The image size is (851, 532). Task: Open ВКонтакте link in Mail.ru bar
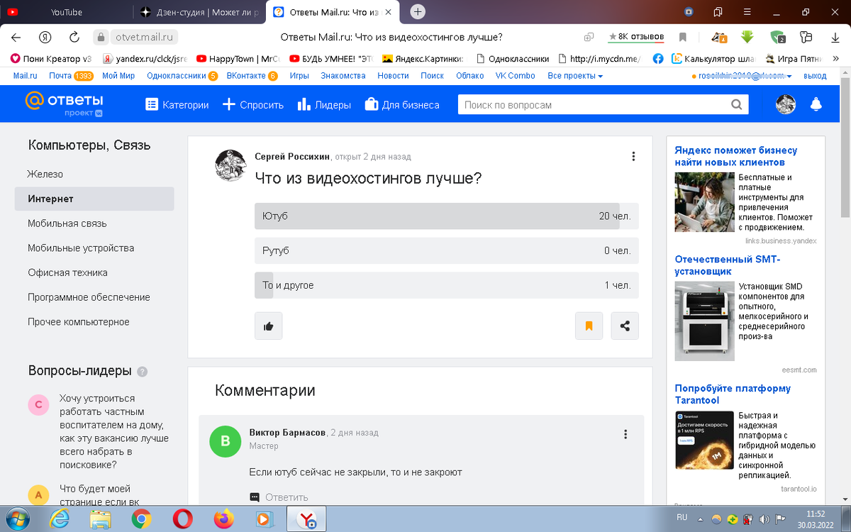click(x=245, y=76)
